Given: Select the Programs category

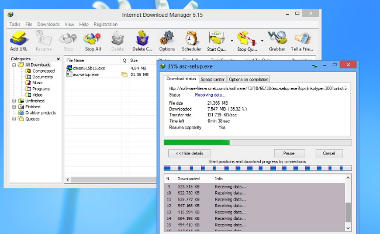Looking at the screenshot, I should 41,89.
